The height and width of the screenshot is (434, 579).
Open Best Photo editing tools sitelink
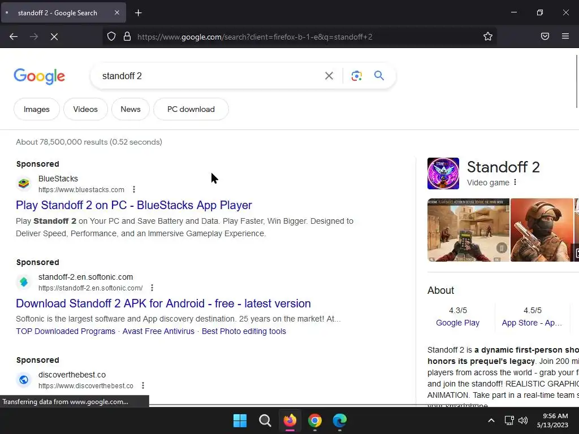coord(244,331)
